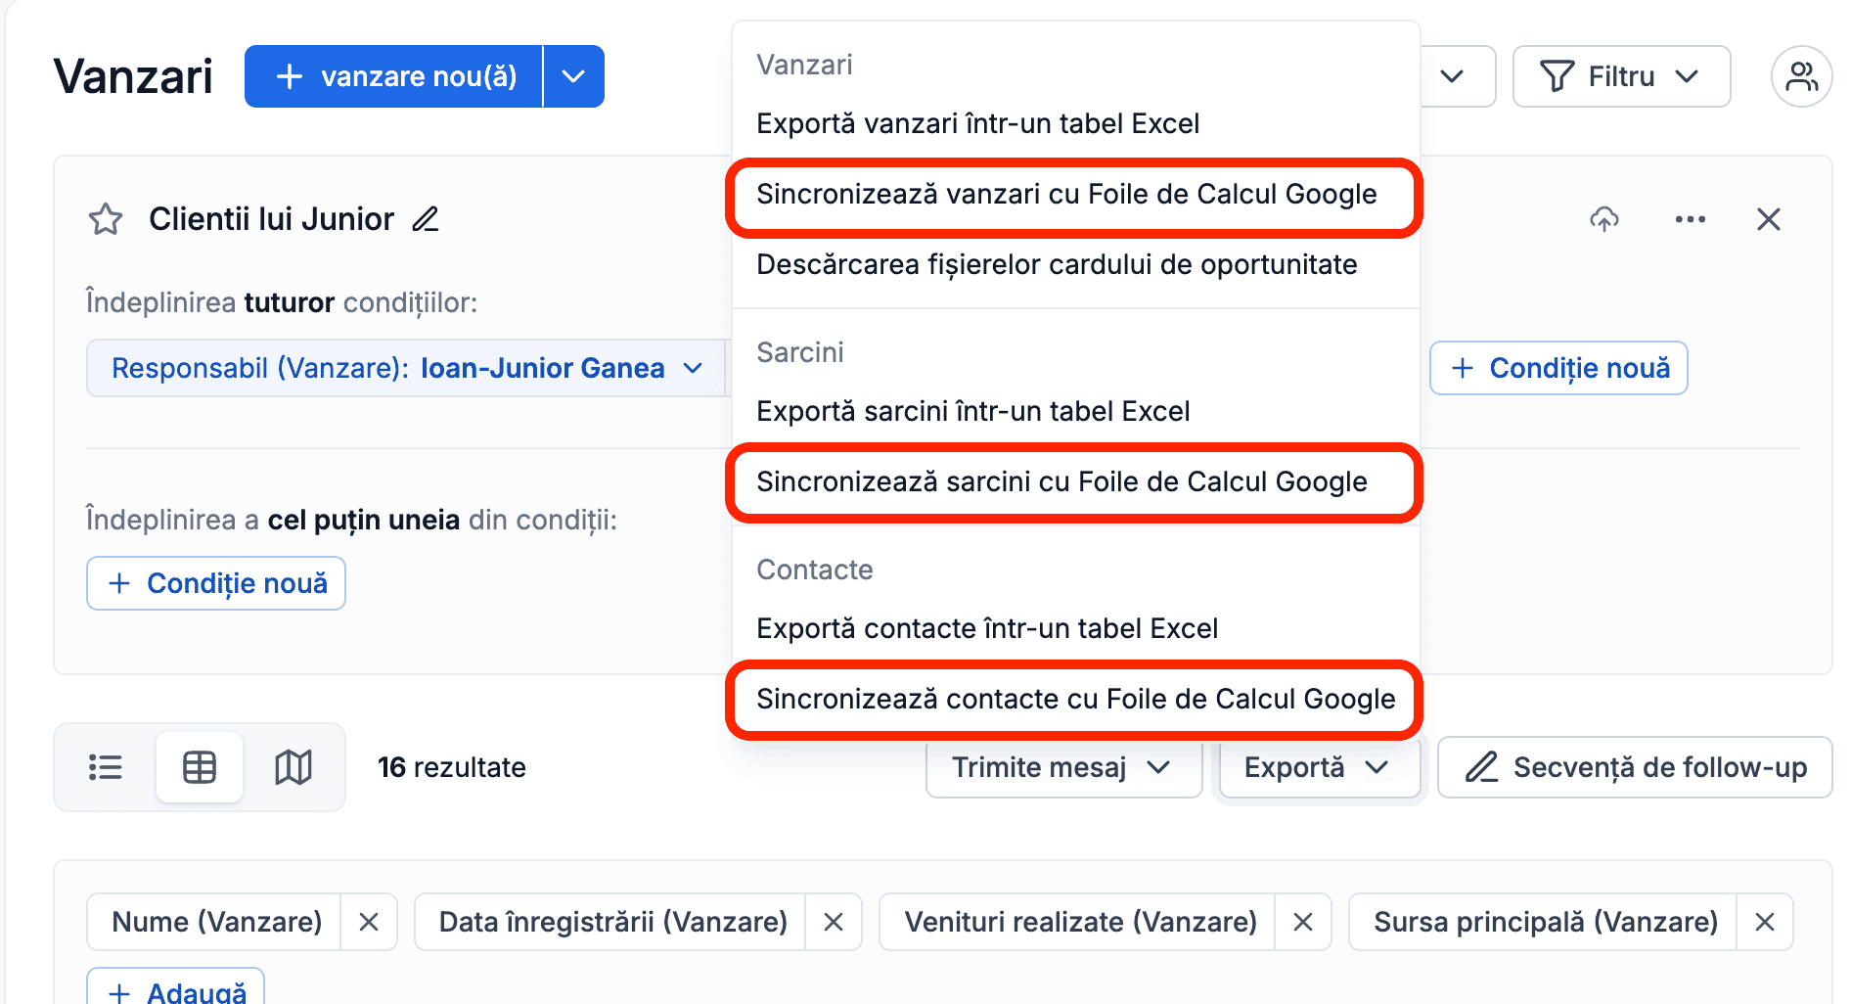Edit the Clientii lui Junior filter name
This screenshot has width=1851, height=1004.
(426, 219)
